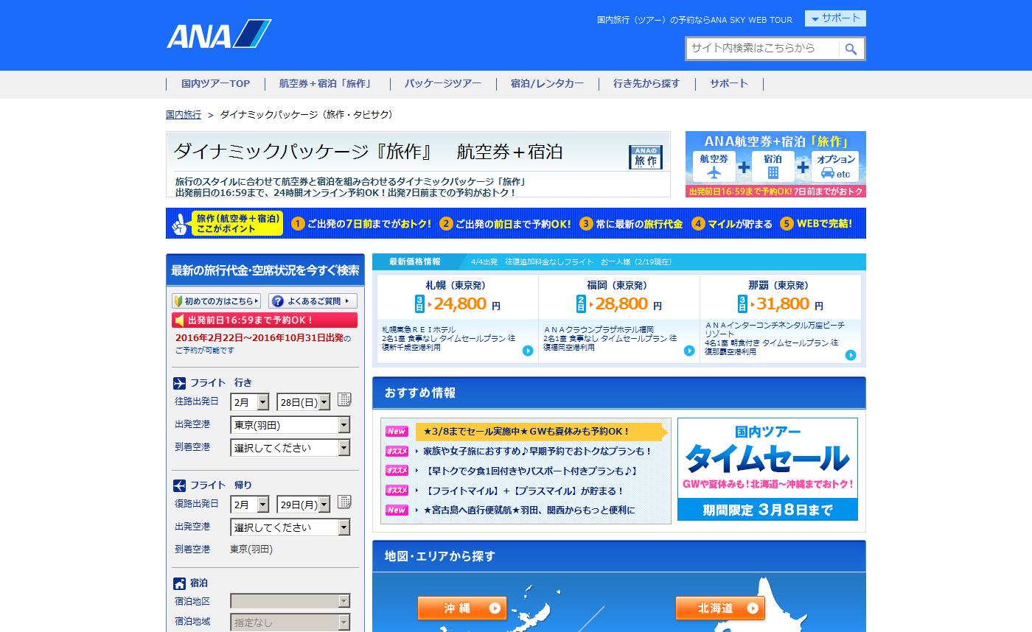This screenshot has width=1032, height=632.
Task: Click the arrow icon in Fukuoka price card
Action: (689, 351)
